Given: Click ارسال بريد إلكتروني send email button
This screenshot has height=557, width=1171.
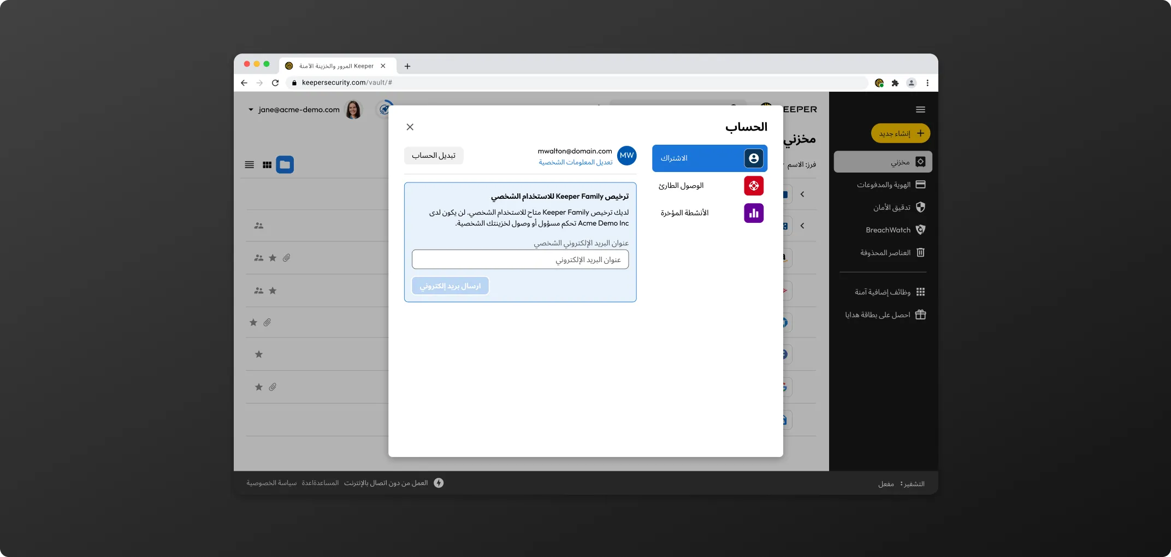Looking at the screenshot, I should click(450, 286).
